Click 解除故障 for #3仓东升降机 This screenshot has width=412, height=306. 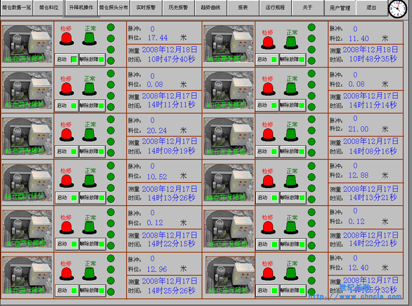pos(293,151)
